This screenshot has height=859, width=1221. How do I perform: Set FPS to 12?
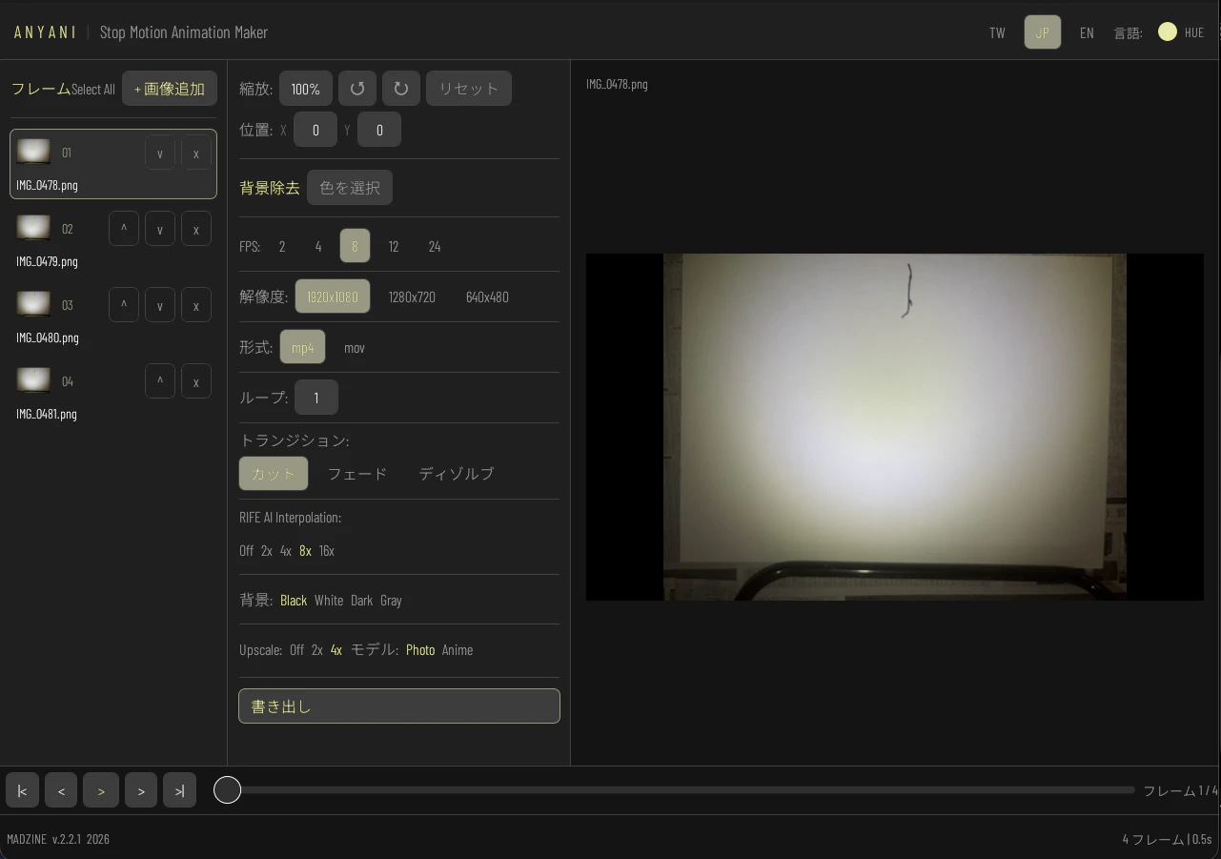click(x=394, y=246)
